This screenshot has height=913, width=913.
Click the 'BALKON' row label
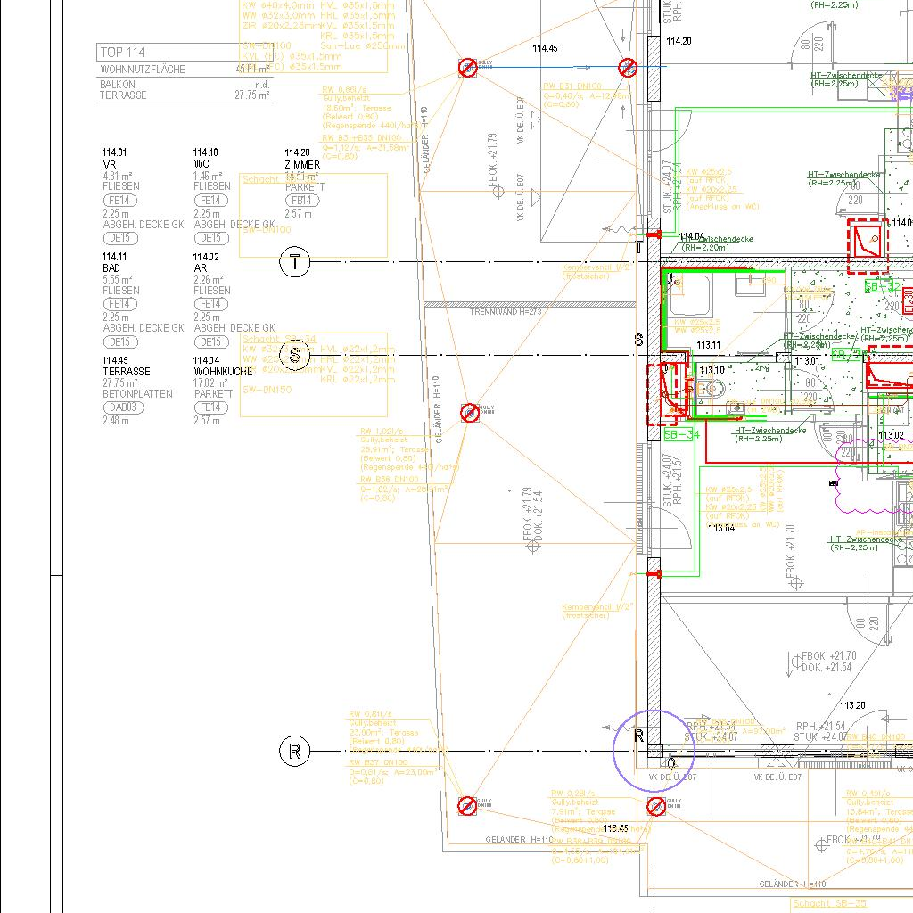click(x=117, y=85)
